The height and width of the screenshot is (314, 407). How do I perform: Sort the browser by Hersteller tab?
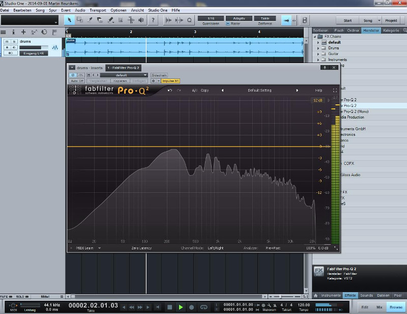(x=371, y=31)
